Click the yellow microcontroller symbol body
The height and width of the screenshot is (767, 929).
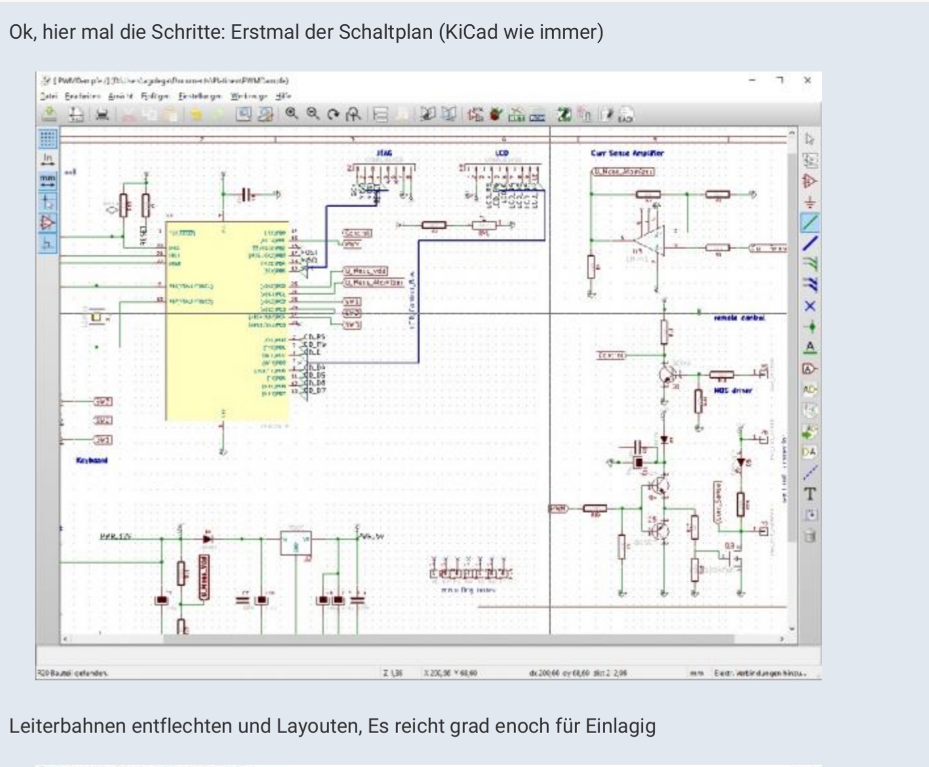click(227, 328)
